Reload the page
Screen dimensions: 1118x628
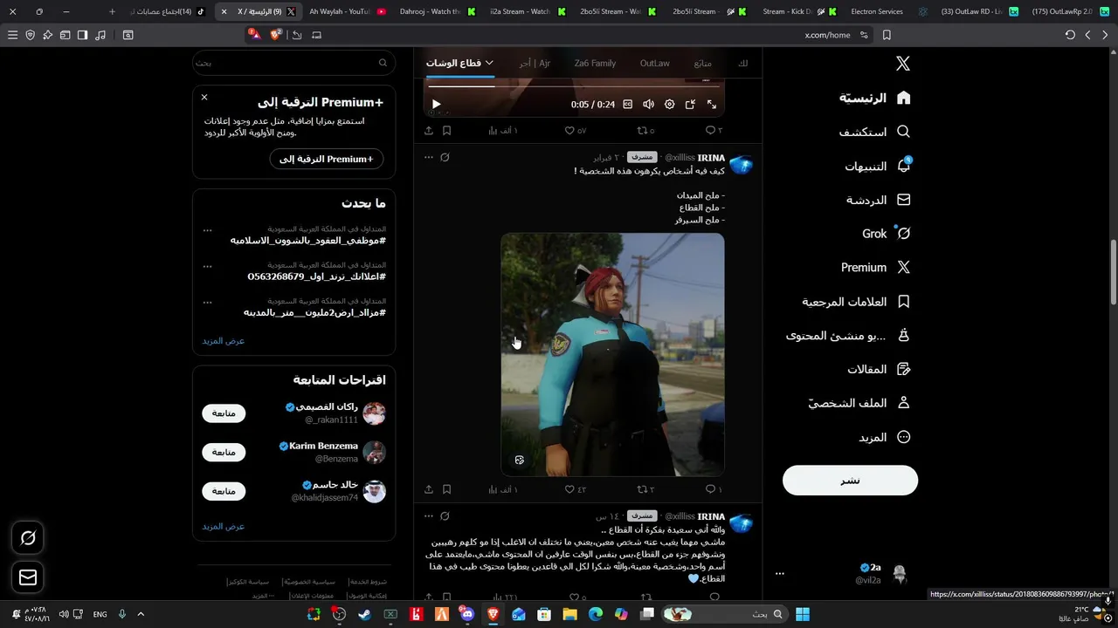point(1070,35)
